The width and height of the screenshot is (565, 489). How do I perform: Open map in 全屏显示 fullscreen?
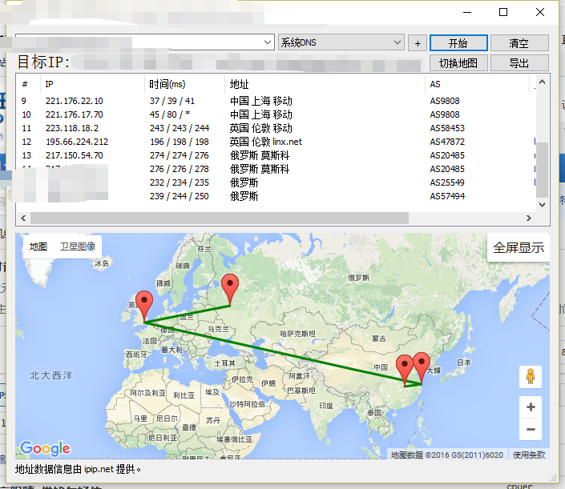coord(519,248)
